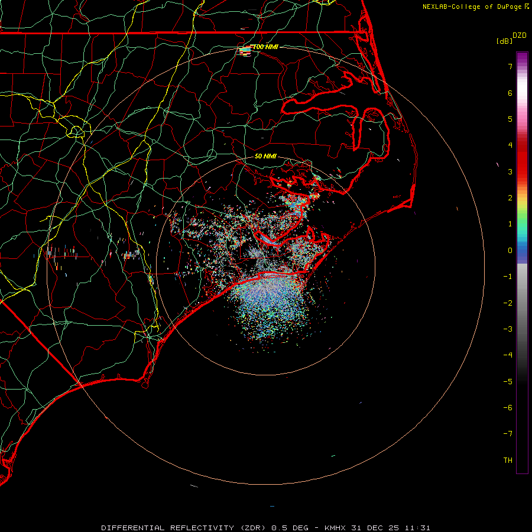This screenshot has width=532, height=532.
Task: Click the 6 dB tick label
Action: [510, 93]
